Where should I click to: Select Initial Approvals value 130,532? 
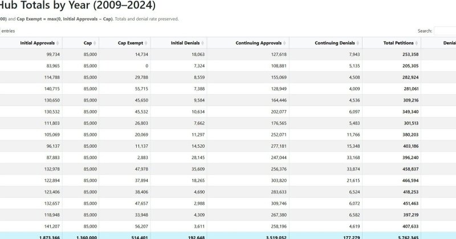[x=52, y=112]
